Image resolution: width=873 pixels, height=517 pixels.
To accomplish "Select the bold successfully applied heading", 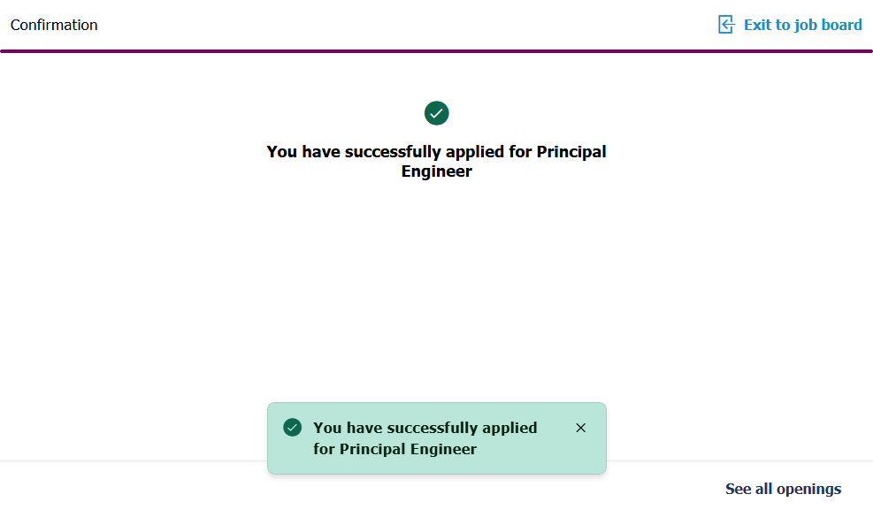I will point(437,162).
